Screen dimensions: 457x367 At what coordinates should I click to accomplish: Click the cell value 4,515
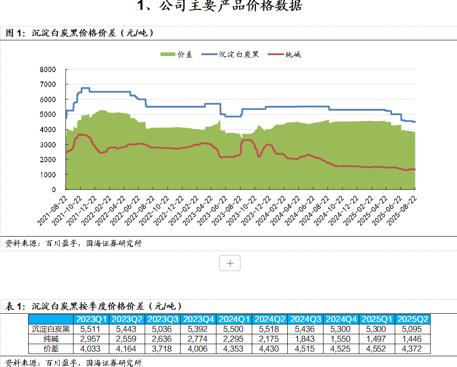click(305, 349)
